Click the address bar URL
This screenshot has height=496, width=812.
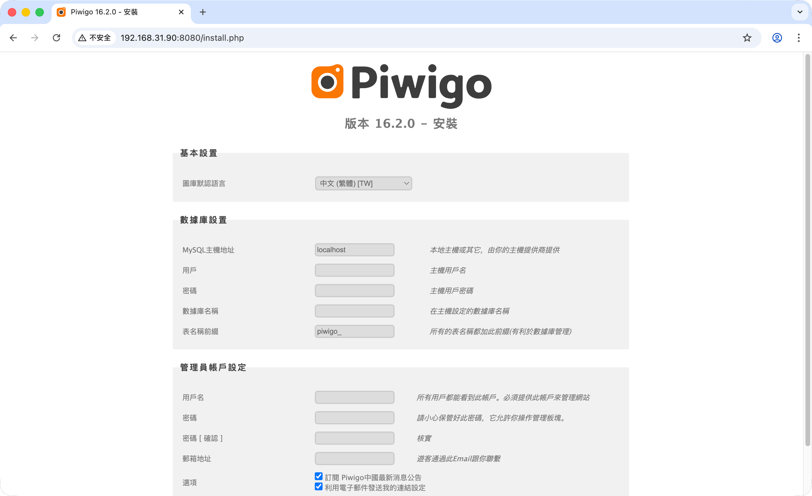click(x=182, y=38)
